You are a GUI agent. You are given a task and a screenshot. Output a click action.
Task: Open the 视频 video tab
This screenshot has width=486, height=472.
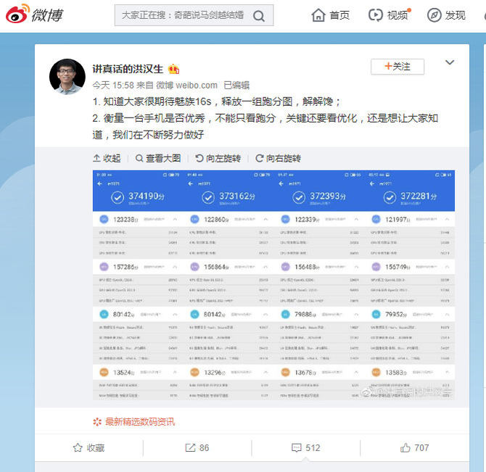[390, 15]
